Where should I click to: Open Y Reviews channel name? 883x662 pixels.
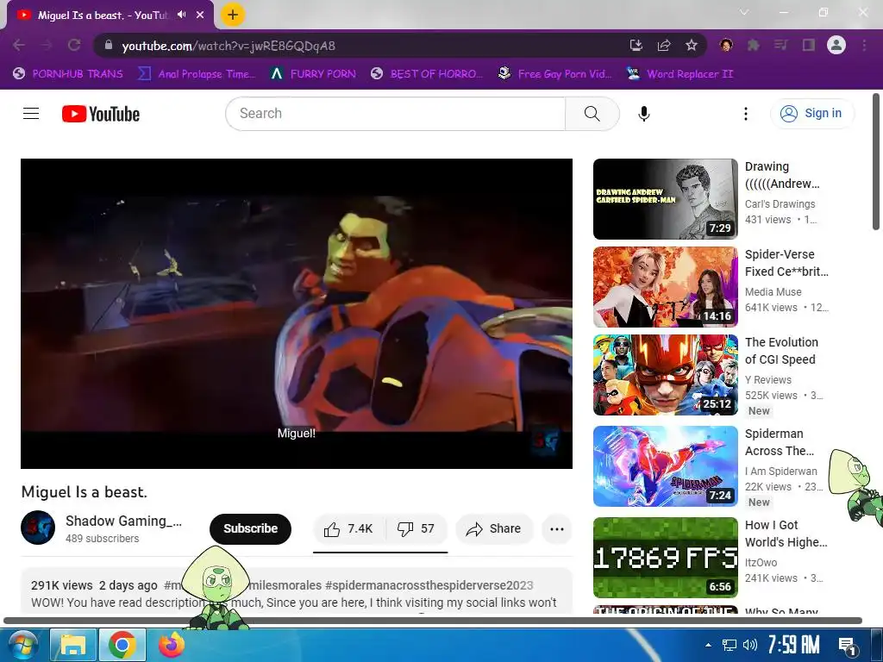click(768, 379)
